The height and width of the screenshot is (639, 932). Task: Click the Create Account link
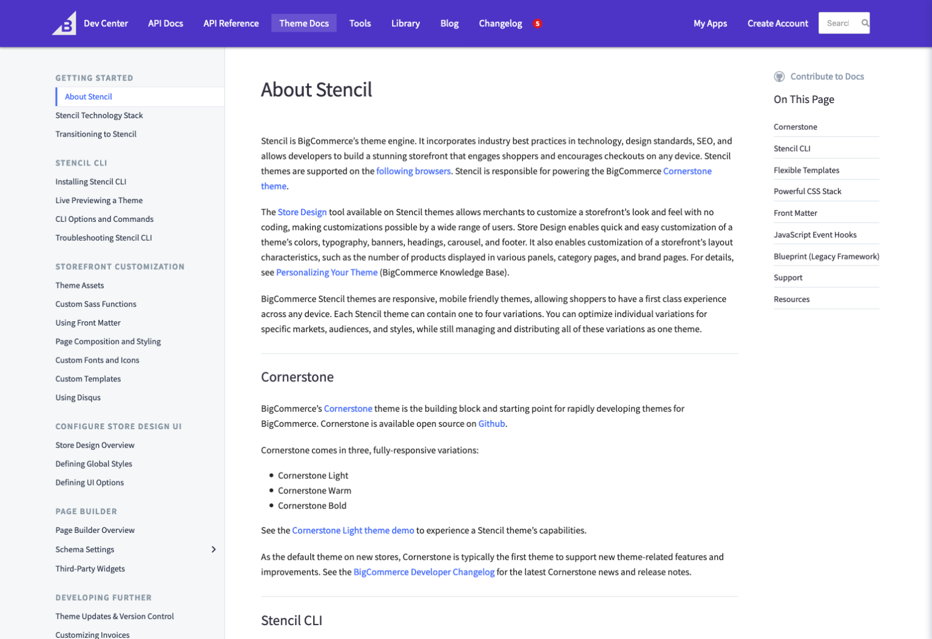(777, 23)
